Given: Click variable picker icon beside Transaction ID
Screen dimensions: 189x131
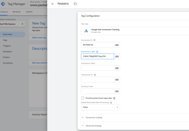Looking at the screenshot, I should 117,80.
